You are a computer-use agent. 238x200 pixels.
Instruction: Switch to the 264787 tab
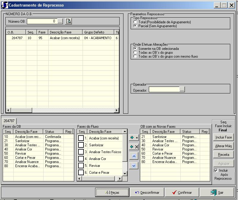9,121
